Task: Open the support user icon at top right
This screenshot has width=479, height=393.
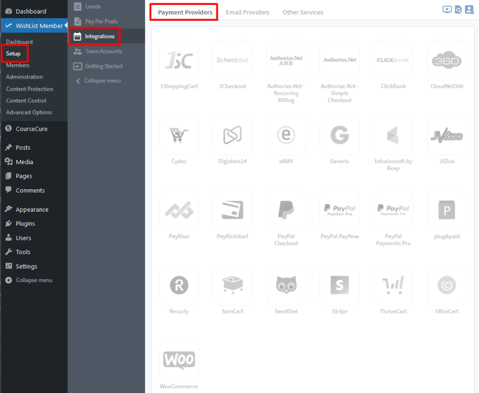Action: point(469,10)
